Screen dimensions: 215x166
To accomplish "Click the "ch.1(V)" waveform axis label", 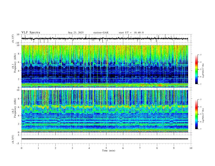I will pyautogui.click(x=13, y=39).
